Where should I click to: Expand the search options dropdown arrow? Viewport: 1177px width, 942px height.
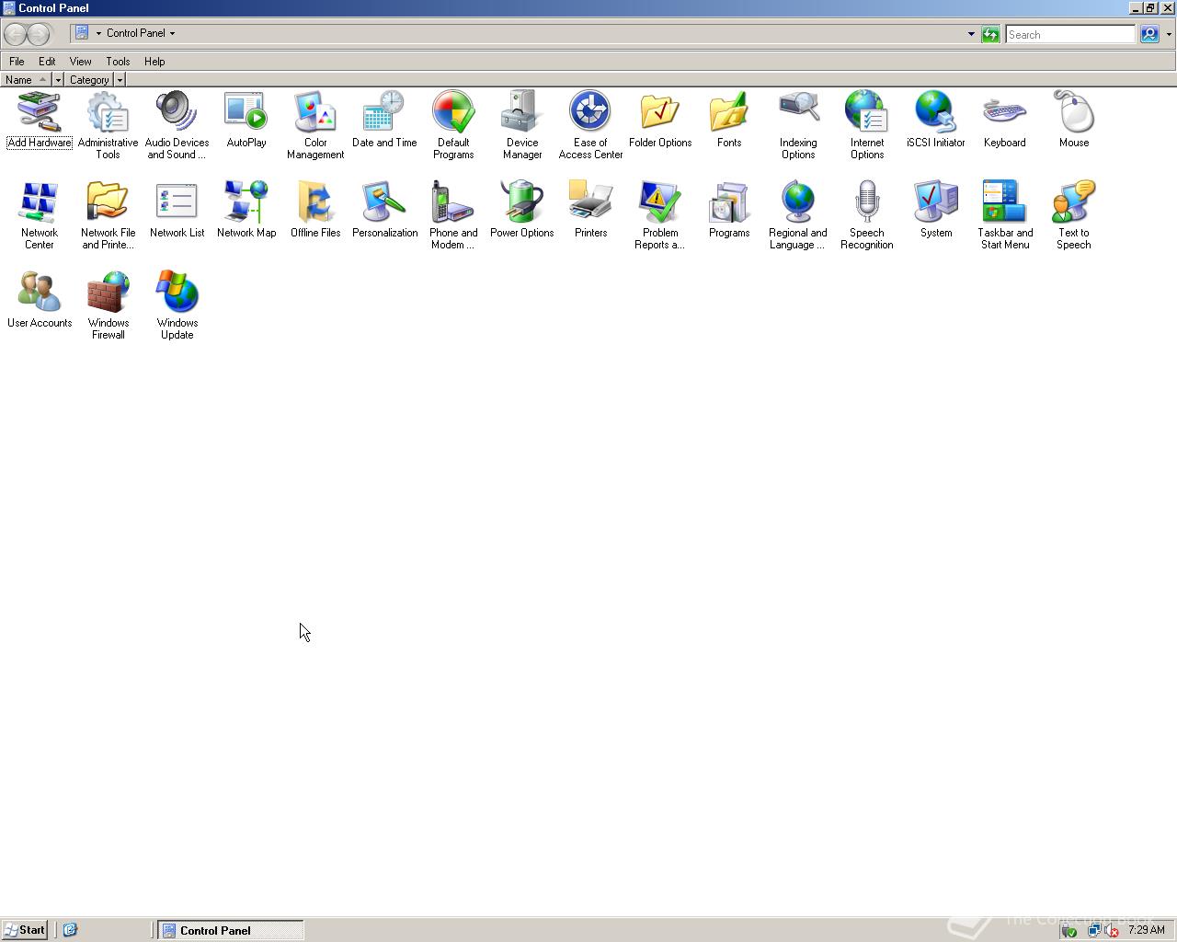1169,34
